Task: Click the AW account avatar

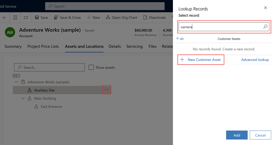Action: (x=10, y=32)
